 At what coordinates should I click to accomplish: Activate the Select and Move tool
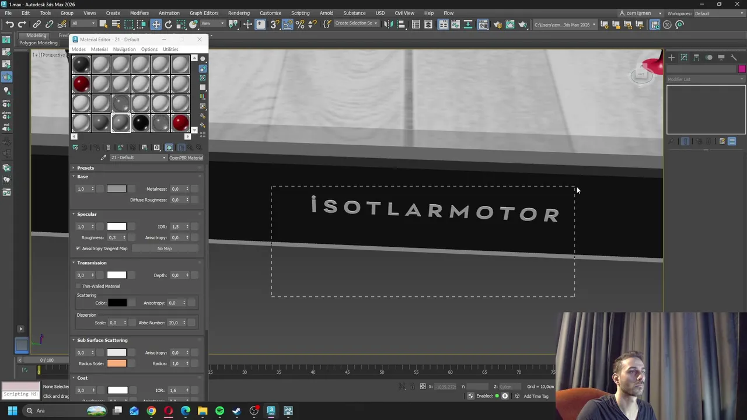click(156, 24)
